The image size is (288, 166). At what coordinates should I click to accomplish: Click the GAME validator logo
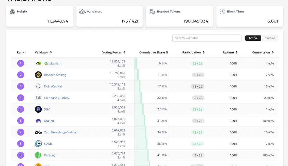(38, 144)
